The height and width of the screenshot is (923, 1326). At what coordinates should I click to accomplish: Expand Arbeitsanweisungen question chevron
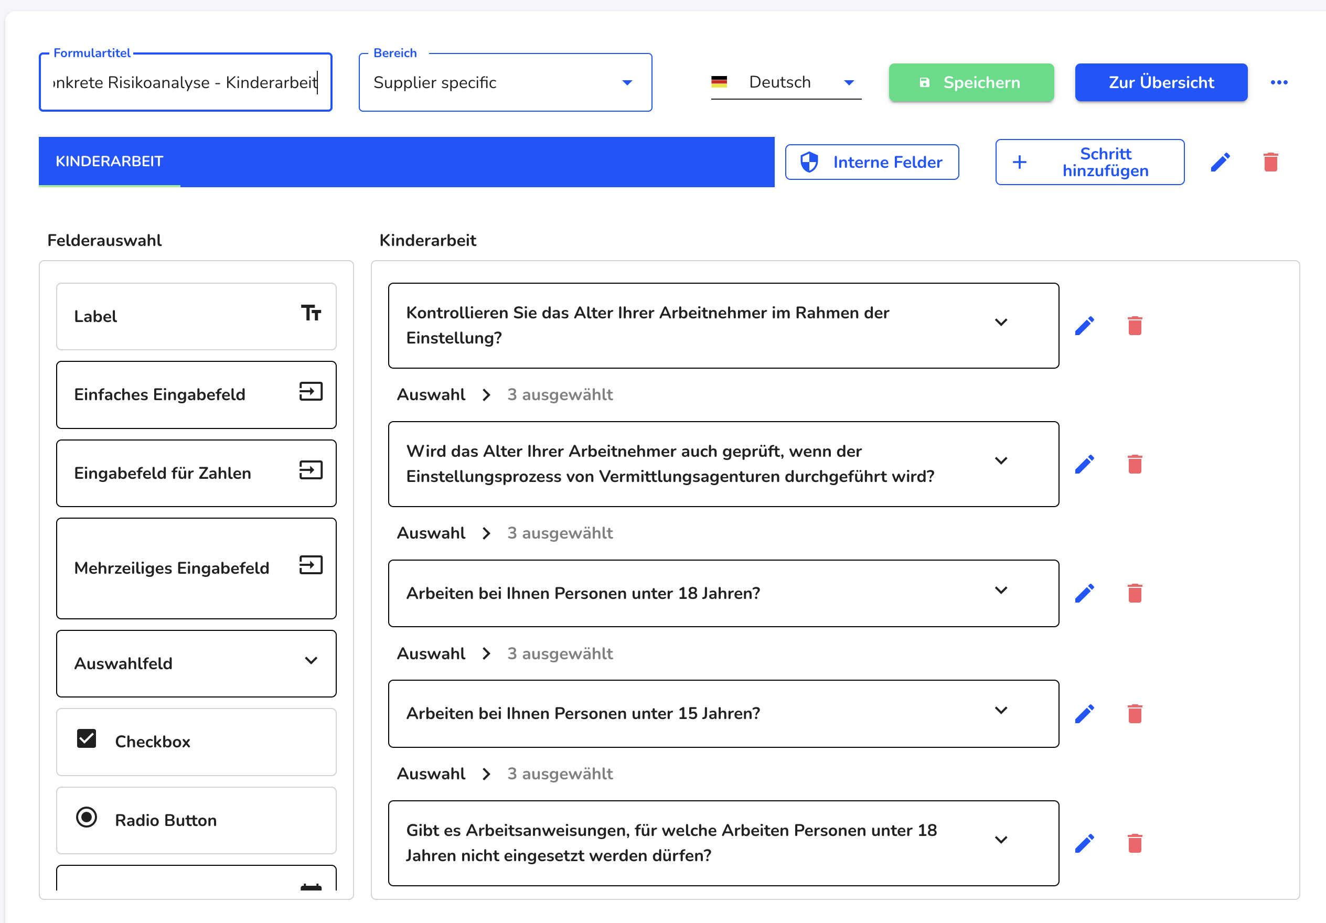click(1001, 840)
